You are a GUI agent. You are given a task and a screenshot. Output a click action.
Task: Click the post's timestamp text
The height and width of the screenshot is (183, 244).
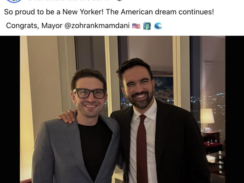point(68,1)
